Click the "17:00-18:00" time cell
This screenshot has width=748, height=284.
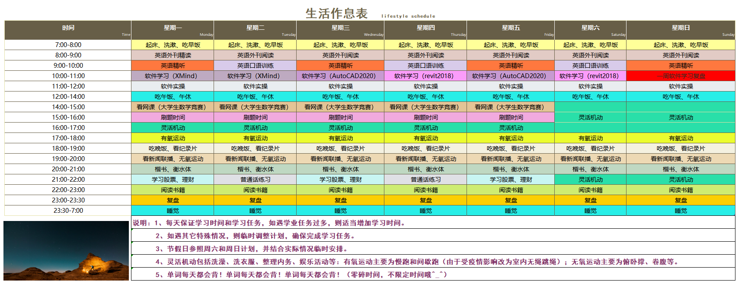(68, 138)
